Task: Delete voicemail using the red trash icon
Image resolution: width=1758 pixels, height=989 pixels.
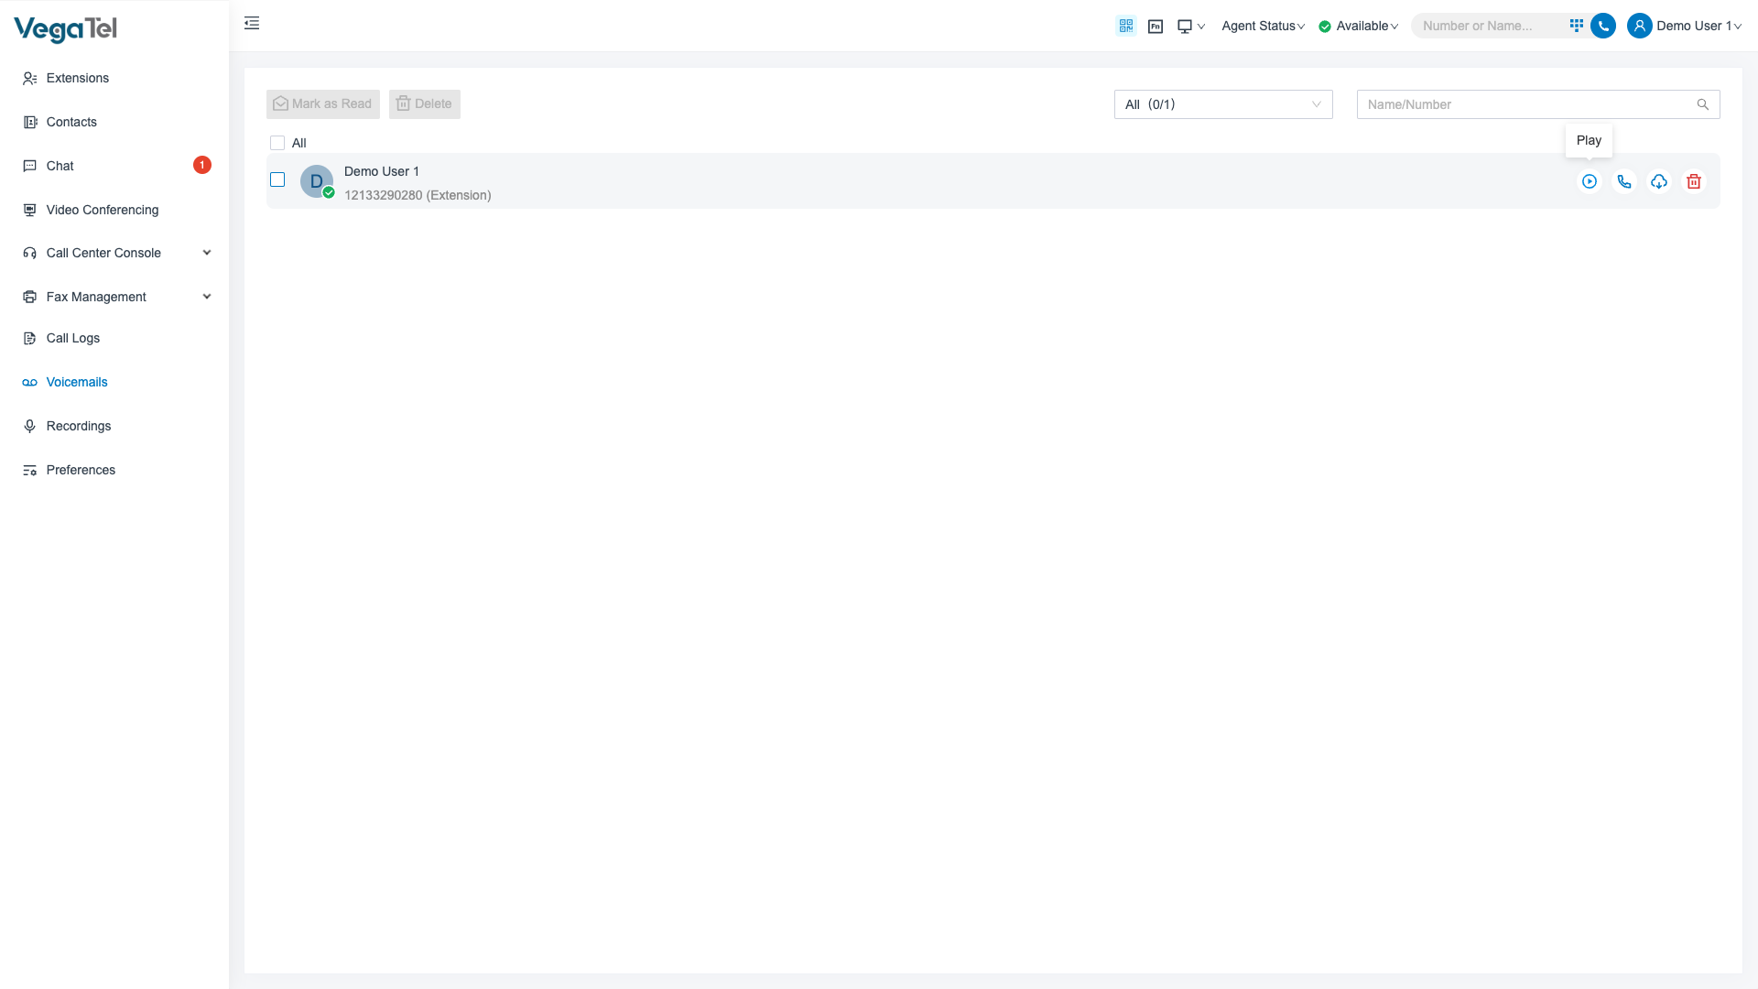Action: (x=1694, y=181)
